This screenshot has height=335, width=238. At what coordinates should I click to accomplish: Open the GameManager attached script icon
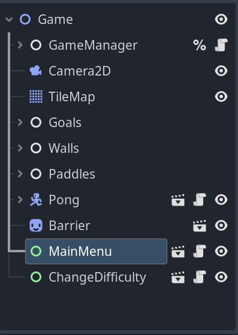click(221, 45)
